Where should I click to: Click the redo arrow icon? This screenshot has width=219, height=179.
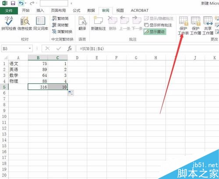[32, 3]
